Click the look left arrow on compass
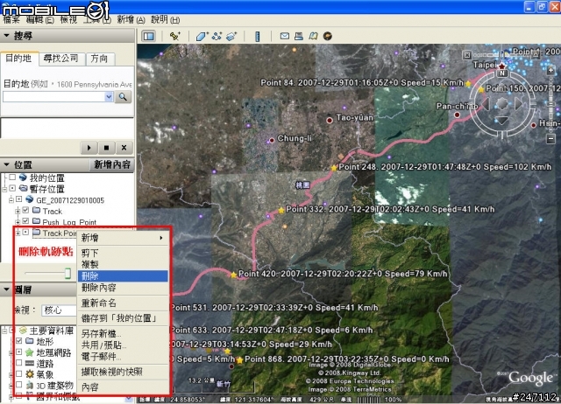 [486, 104]
